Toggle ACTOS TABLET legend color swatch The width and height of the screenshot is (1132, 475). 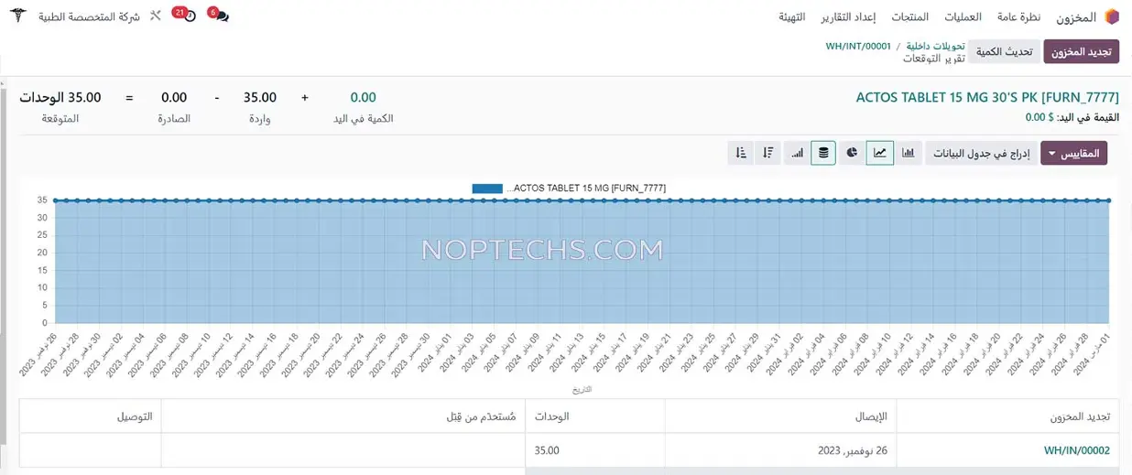click(x=487, y=188)
